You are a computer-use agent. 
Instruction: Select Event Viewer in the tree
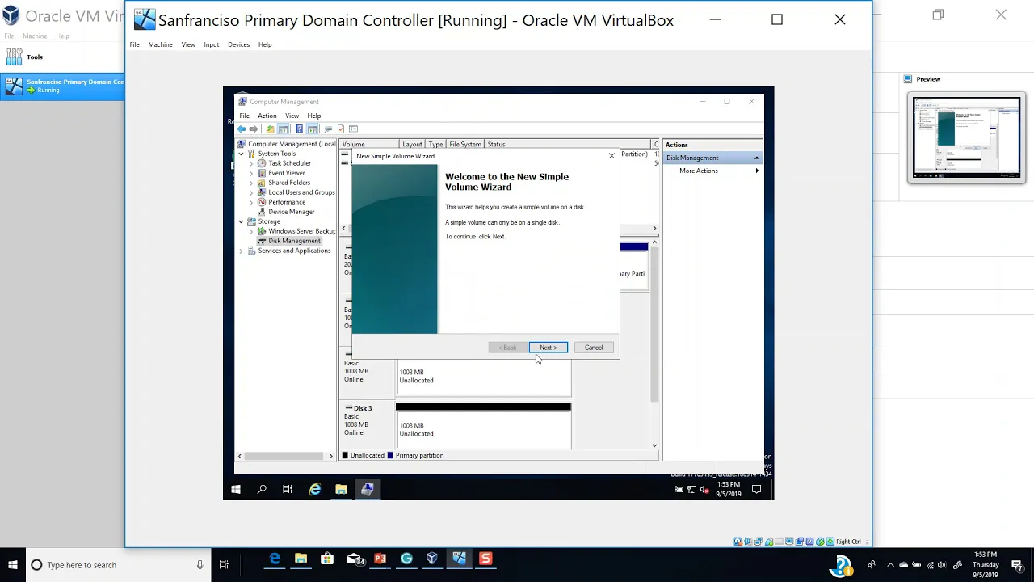point(286,173)
